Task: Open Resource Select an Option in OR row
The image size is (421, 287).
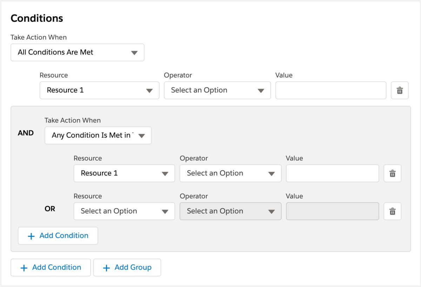Action: [124, 211]
